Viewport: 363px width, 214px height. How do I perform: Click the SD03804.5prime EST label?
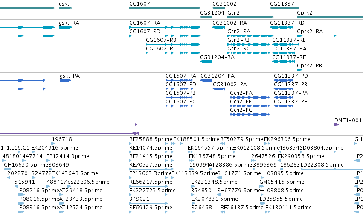[322, 148]
